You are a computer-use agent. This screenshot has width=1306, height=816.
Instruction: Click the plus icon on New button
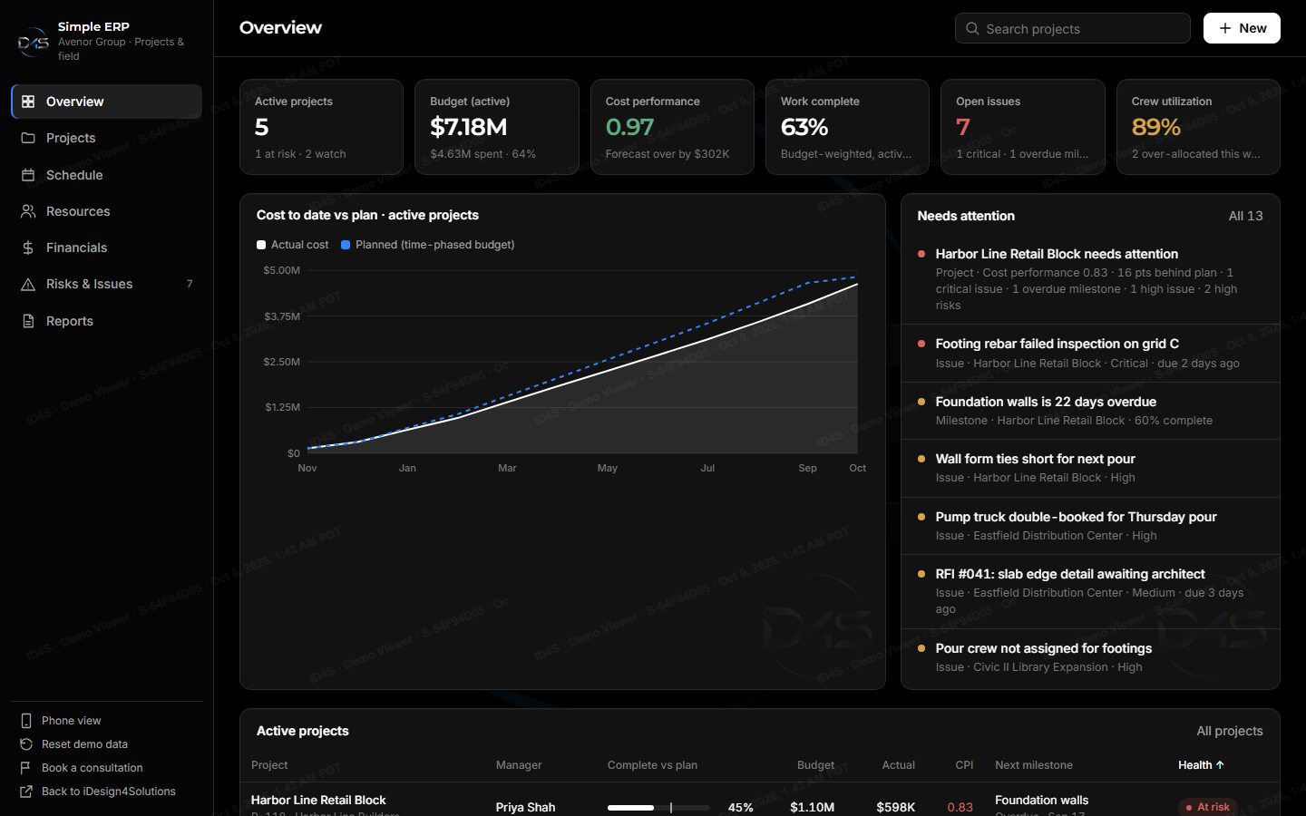(x=1225, y=28)
